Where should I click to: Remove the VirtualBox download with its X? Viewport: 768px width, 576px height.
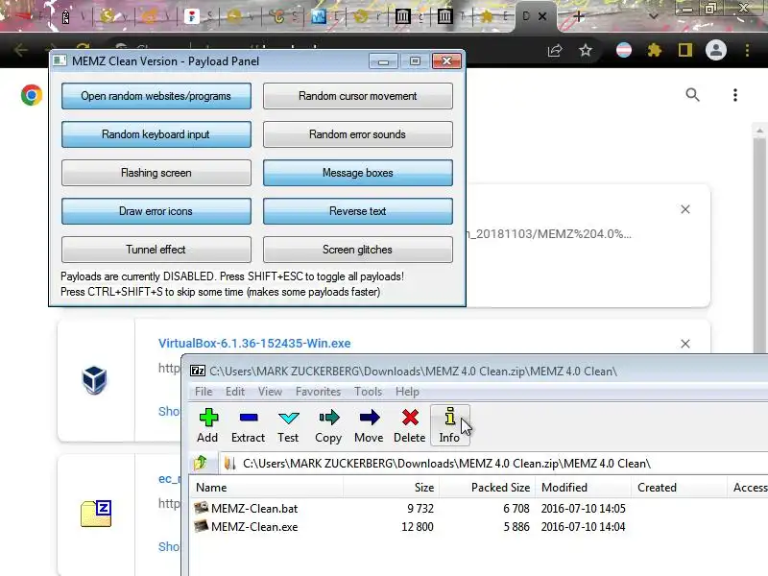pyautogui.click(x=685, y=344)
